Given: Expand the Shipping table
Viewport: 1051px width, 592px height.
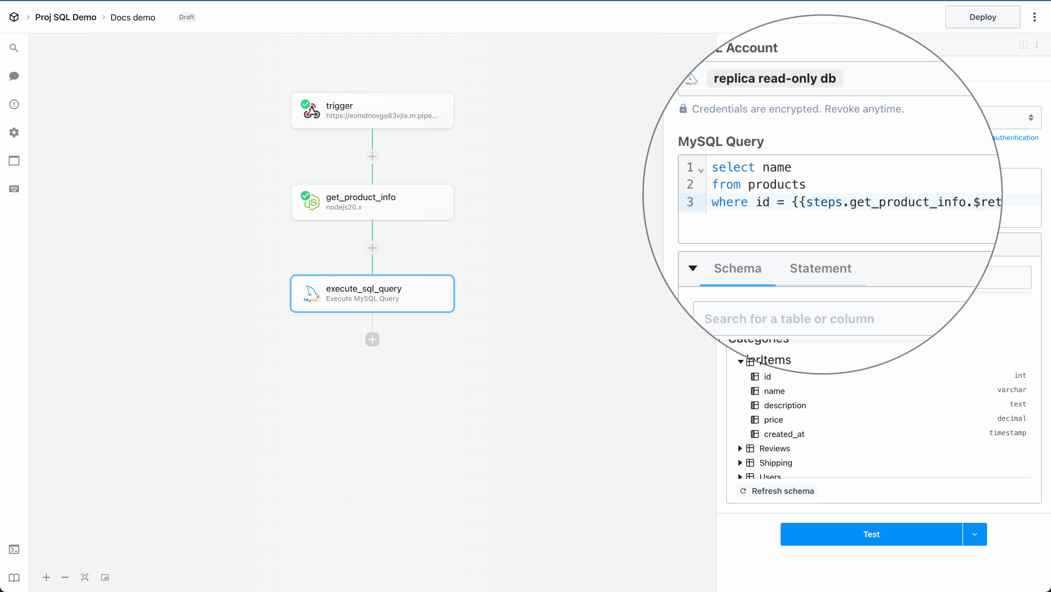Looking at the screenshot, I should click(x=740, y=463).
